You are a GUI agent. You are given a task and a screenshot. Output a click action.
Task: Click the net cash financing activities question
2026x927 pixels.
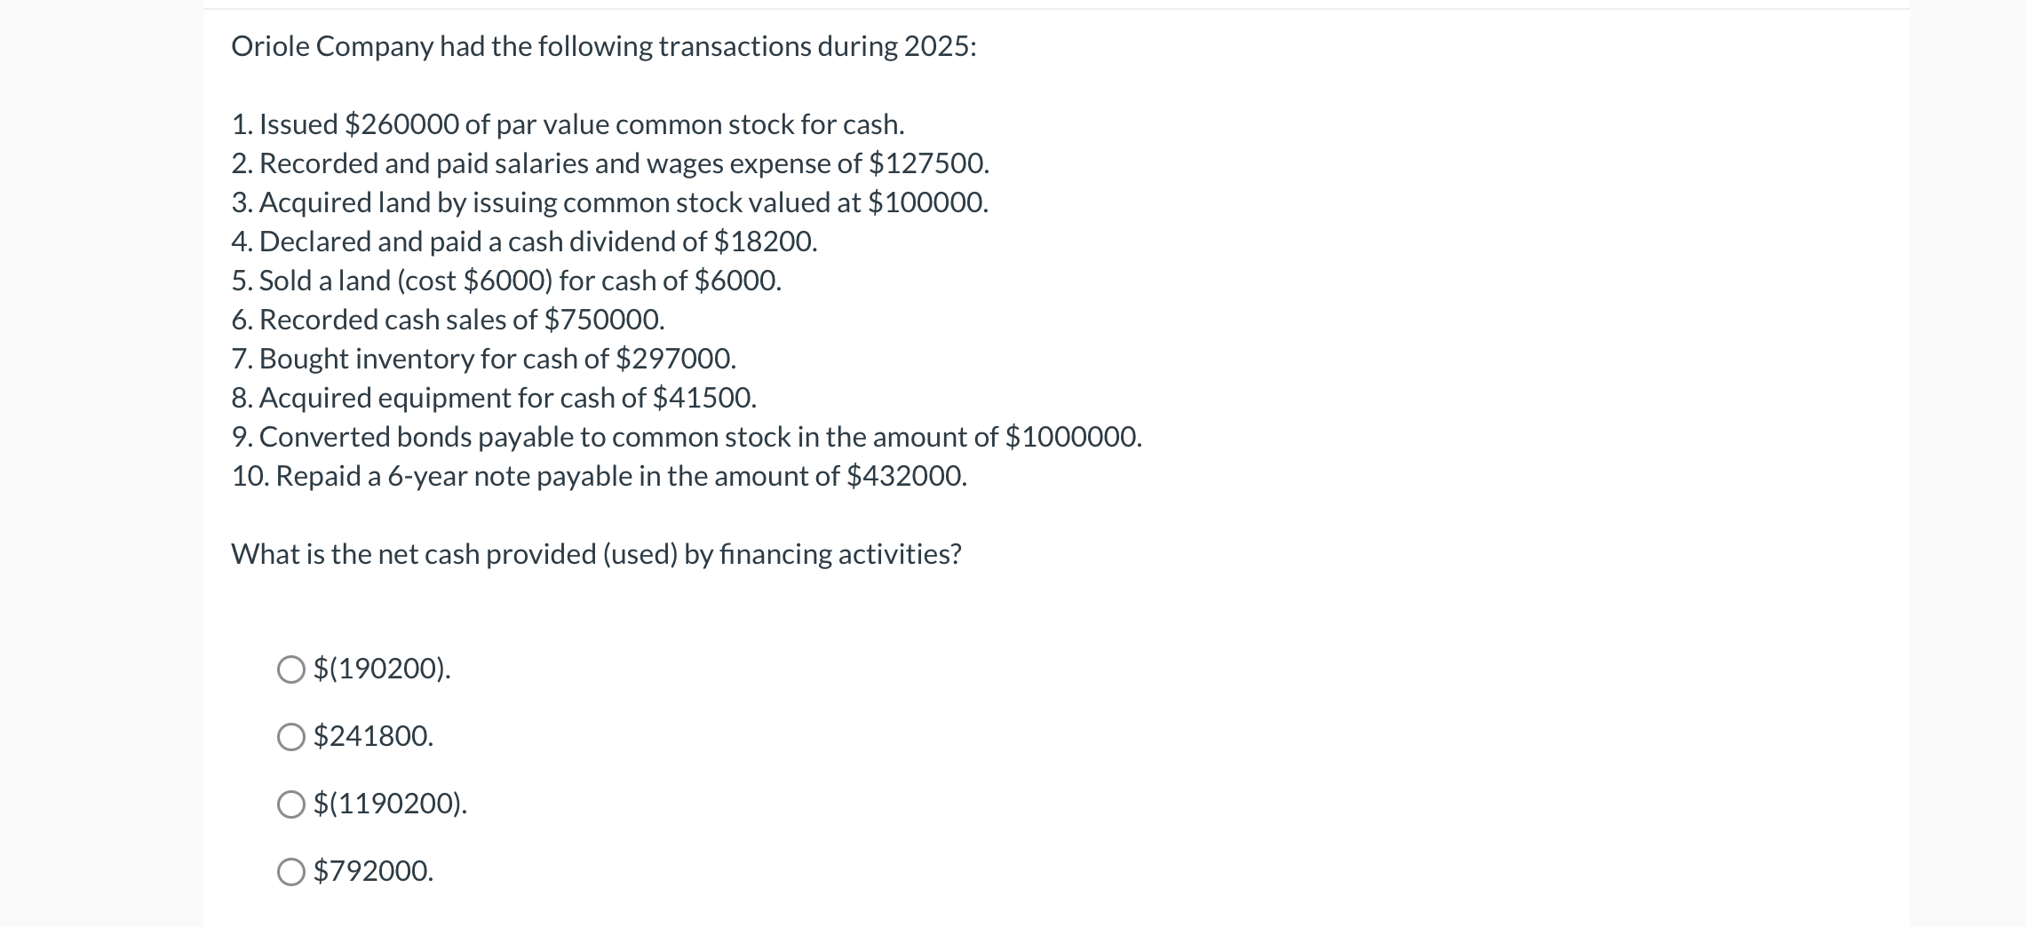click(x=596, y=553)
